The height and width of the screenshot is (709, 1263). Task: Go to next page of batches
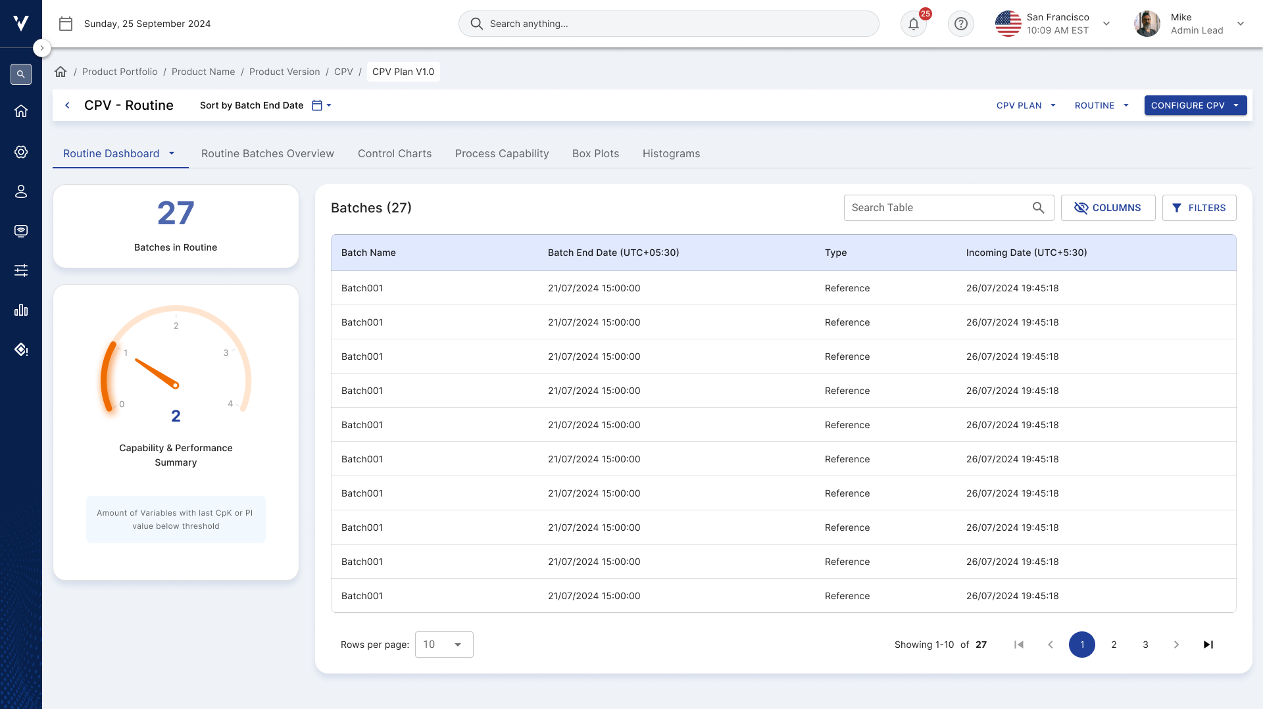coord(1177,645)
